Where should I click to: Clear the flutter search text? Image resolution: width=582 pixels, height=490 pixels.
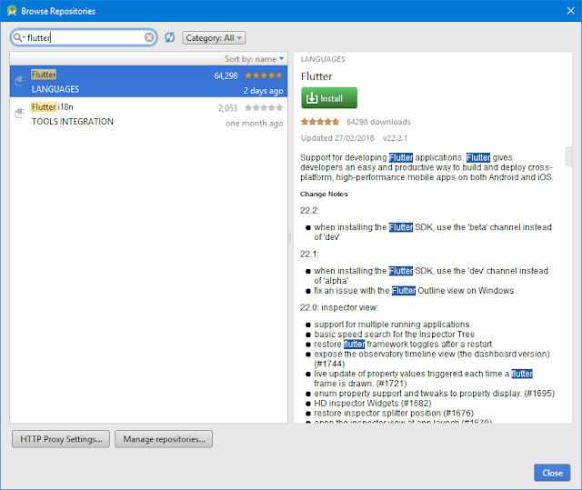149,37
